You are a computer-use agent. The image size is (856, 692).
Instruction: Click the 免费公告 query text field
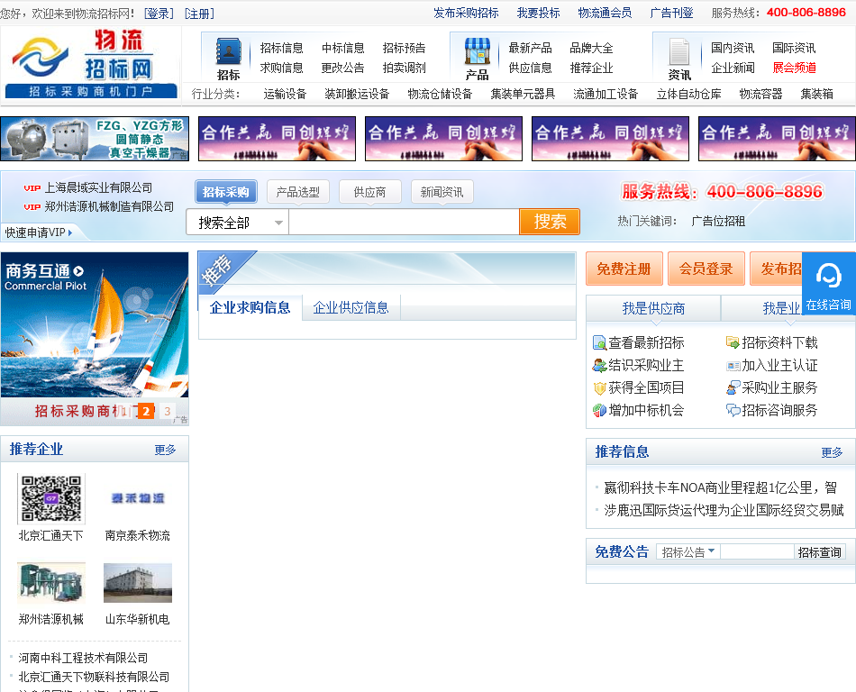(757, 552)
